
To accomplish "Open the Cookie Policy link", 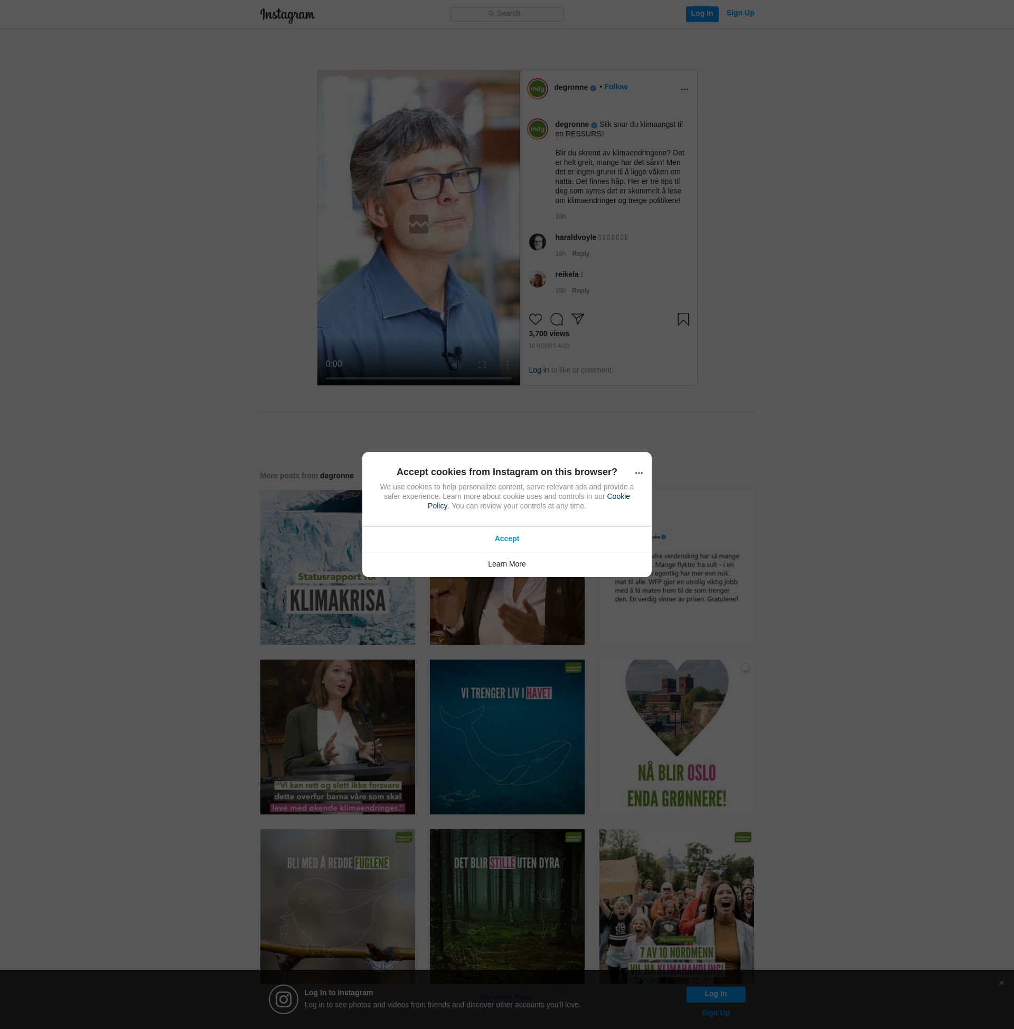I will coord(618,496).
